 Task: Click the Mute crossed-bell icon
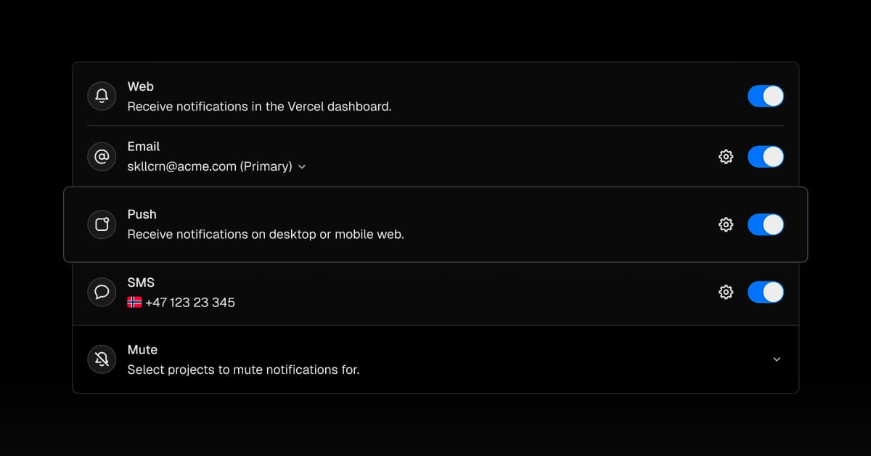tap(102, 359)
